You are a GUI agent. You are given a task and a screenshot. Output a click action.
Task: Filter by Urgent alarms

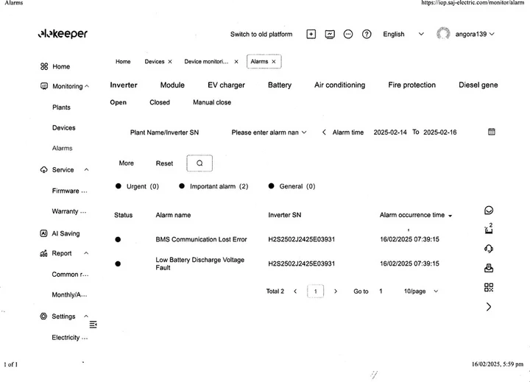point(137,187)
